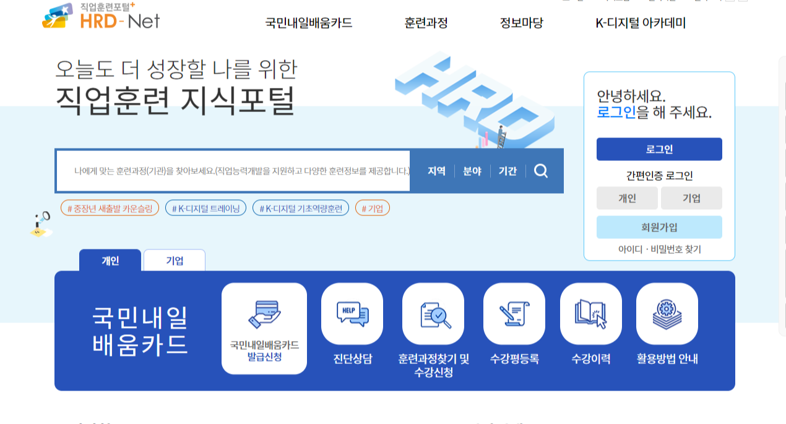This screenshot has width=786, height=424.
Task: Click the 국민내일배움카드 panel heading
Action: coord(140,331)
